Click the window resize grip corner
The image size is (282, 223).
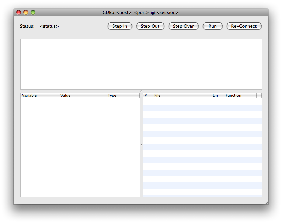tap(266, 202)
